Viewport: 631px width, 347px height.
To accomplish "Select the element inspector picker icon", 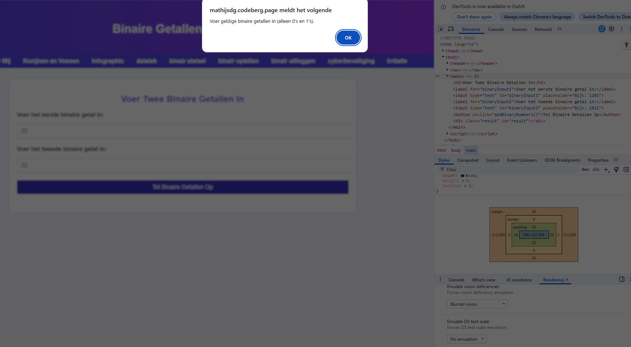I will pos(440,29).
